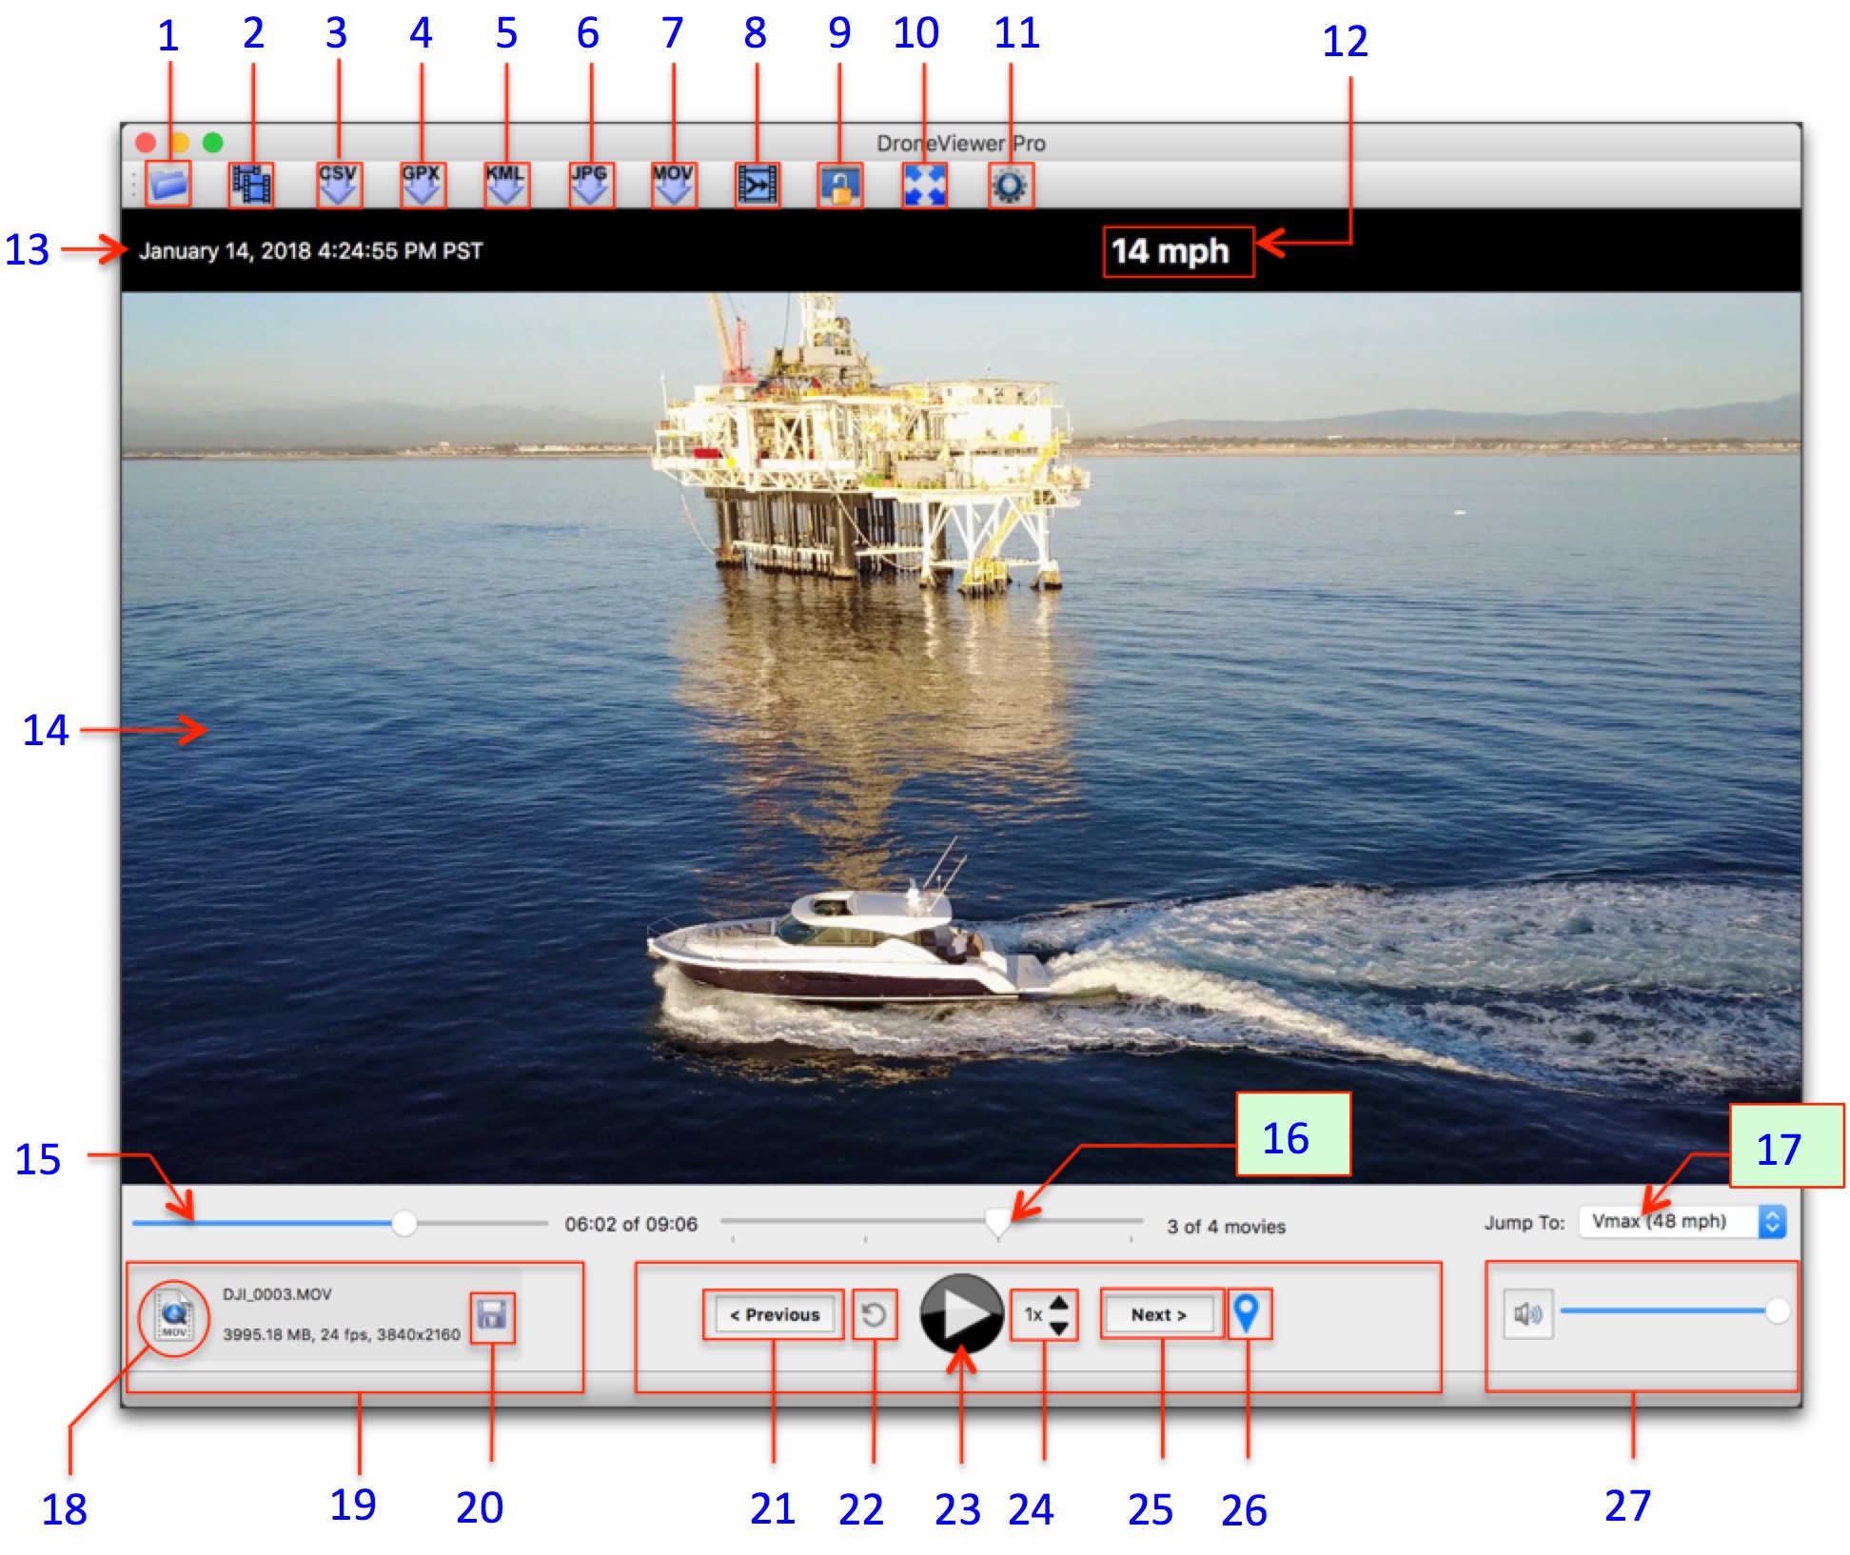
Task: Mute audio with the speaker button
Action: point(1527,1314)
